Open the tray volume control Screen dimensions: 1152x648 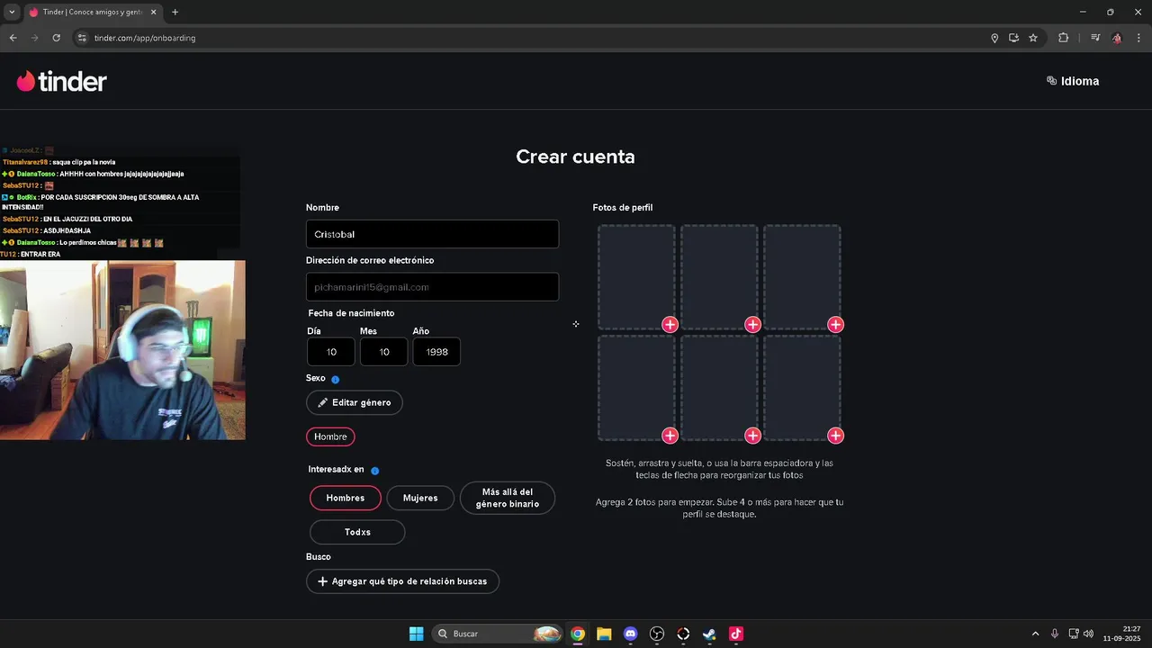[x=1089, y=634]
